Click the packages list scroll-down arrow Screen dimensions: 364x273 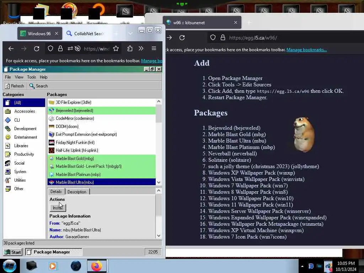[159, 182]
